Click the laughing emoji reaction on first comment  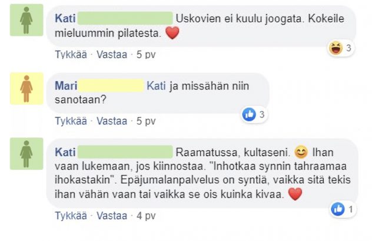coord(336,49)
